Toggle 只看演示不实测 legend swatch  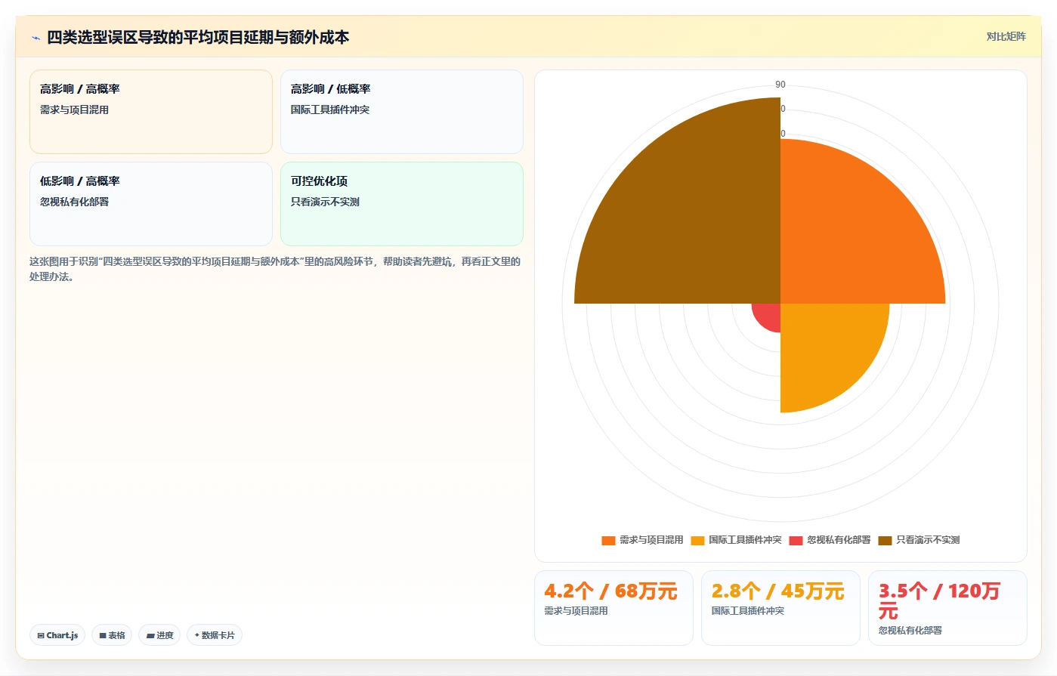(885, 540)
